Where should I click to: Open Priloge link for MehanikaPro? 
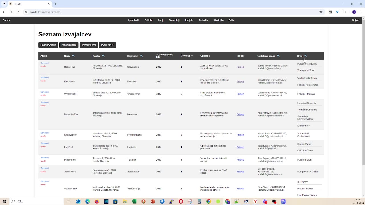coord(240,114)
